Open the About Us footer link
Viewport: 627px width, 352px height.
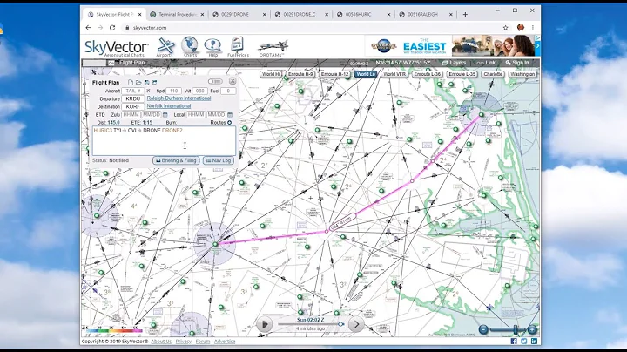point(161,342)
